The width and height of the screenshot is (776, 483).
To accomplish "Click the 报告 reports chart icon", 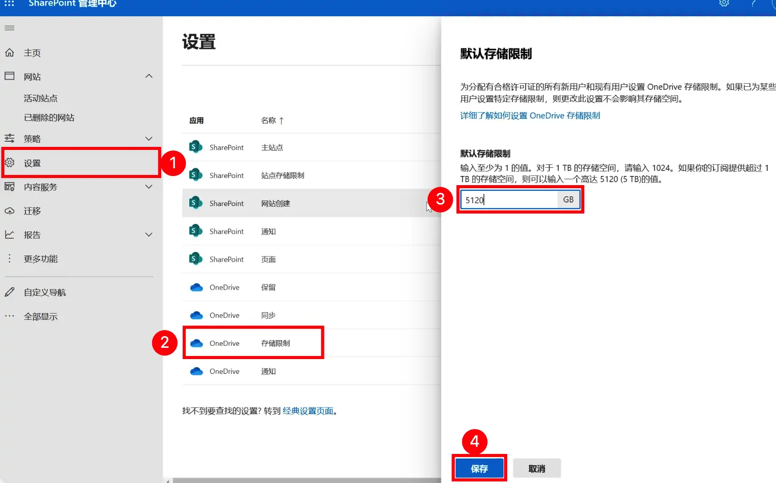I will 9,235.
